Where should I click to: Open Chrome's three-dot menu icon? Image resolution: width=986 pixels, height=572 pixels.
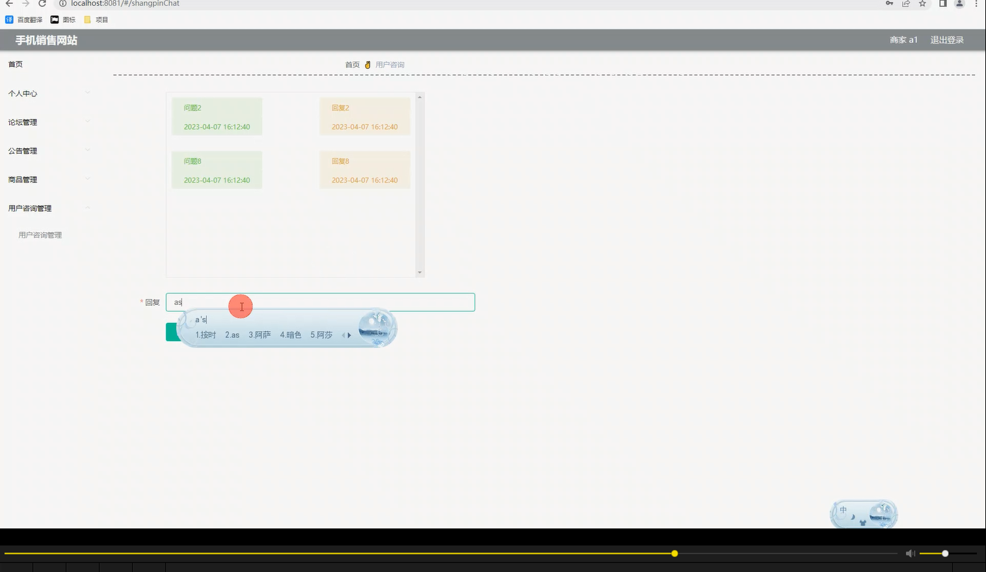[977, 4]
